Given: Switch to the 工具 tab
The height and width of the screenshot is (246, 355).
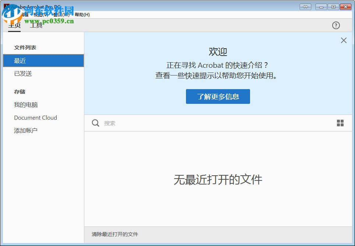Looking at the screenshot, I should pyautogui.click(x=36, y=25).
